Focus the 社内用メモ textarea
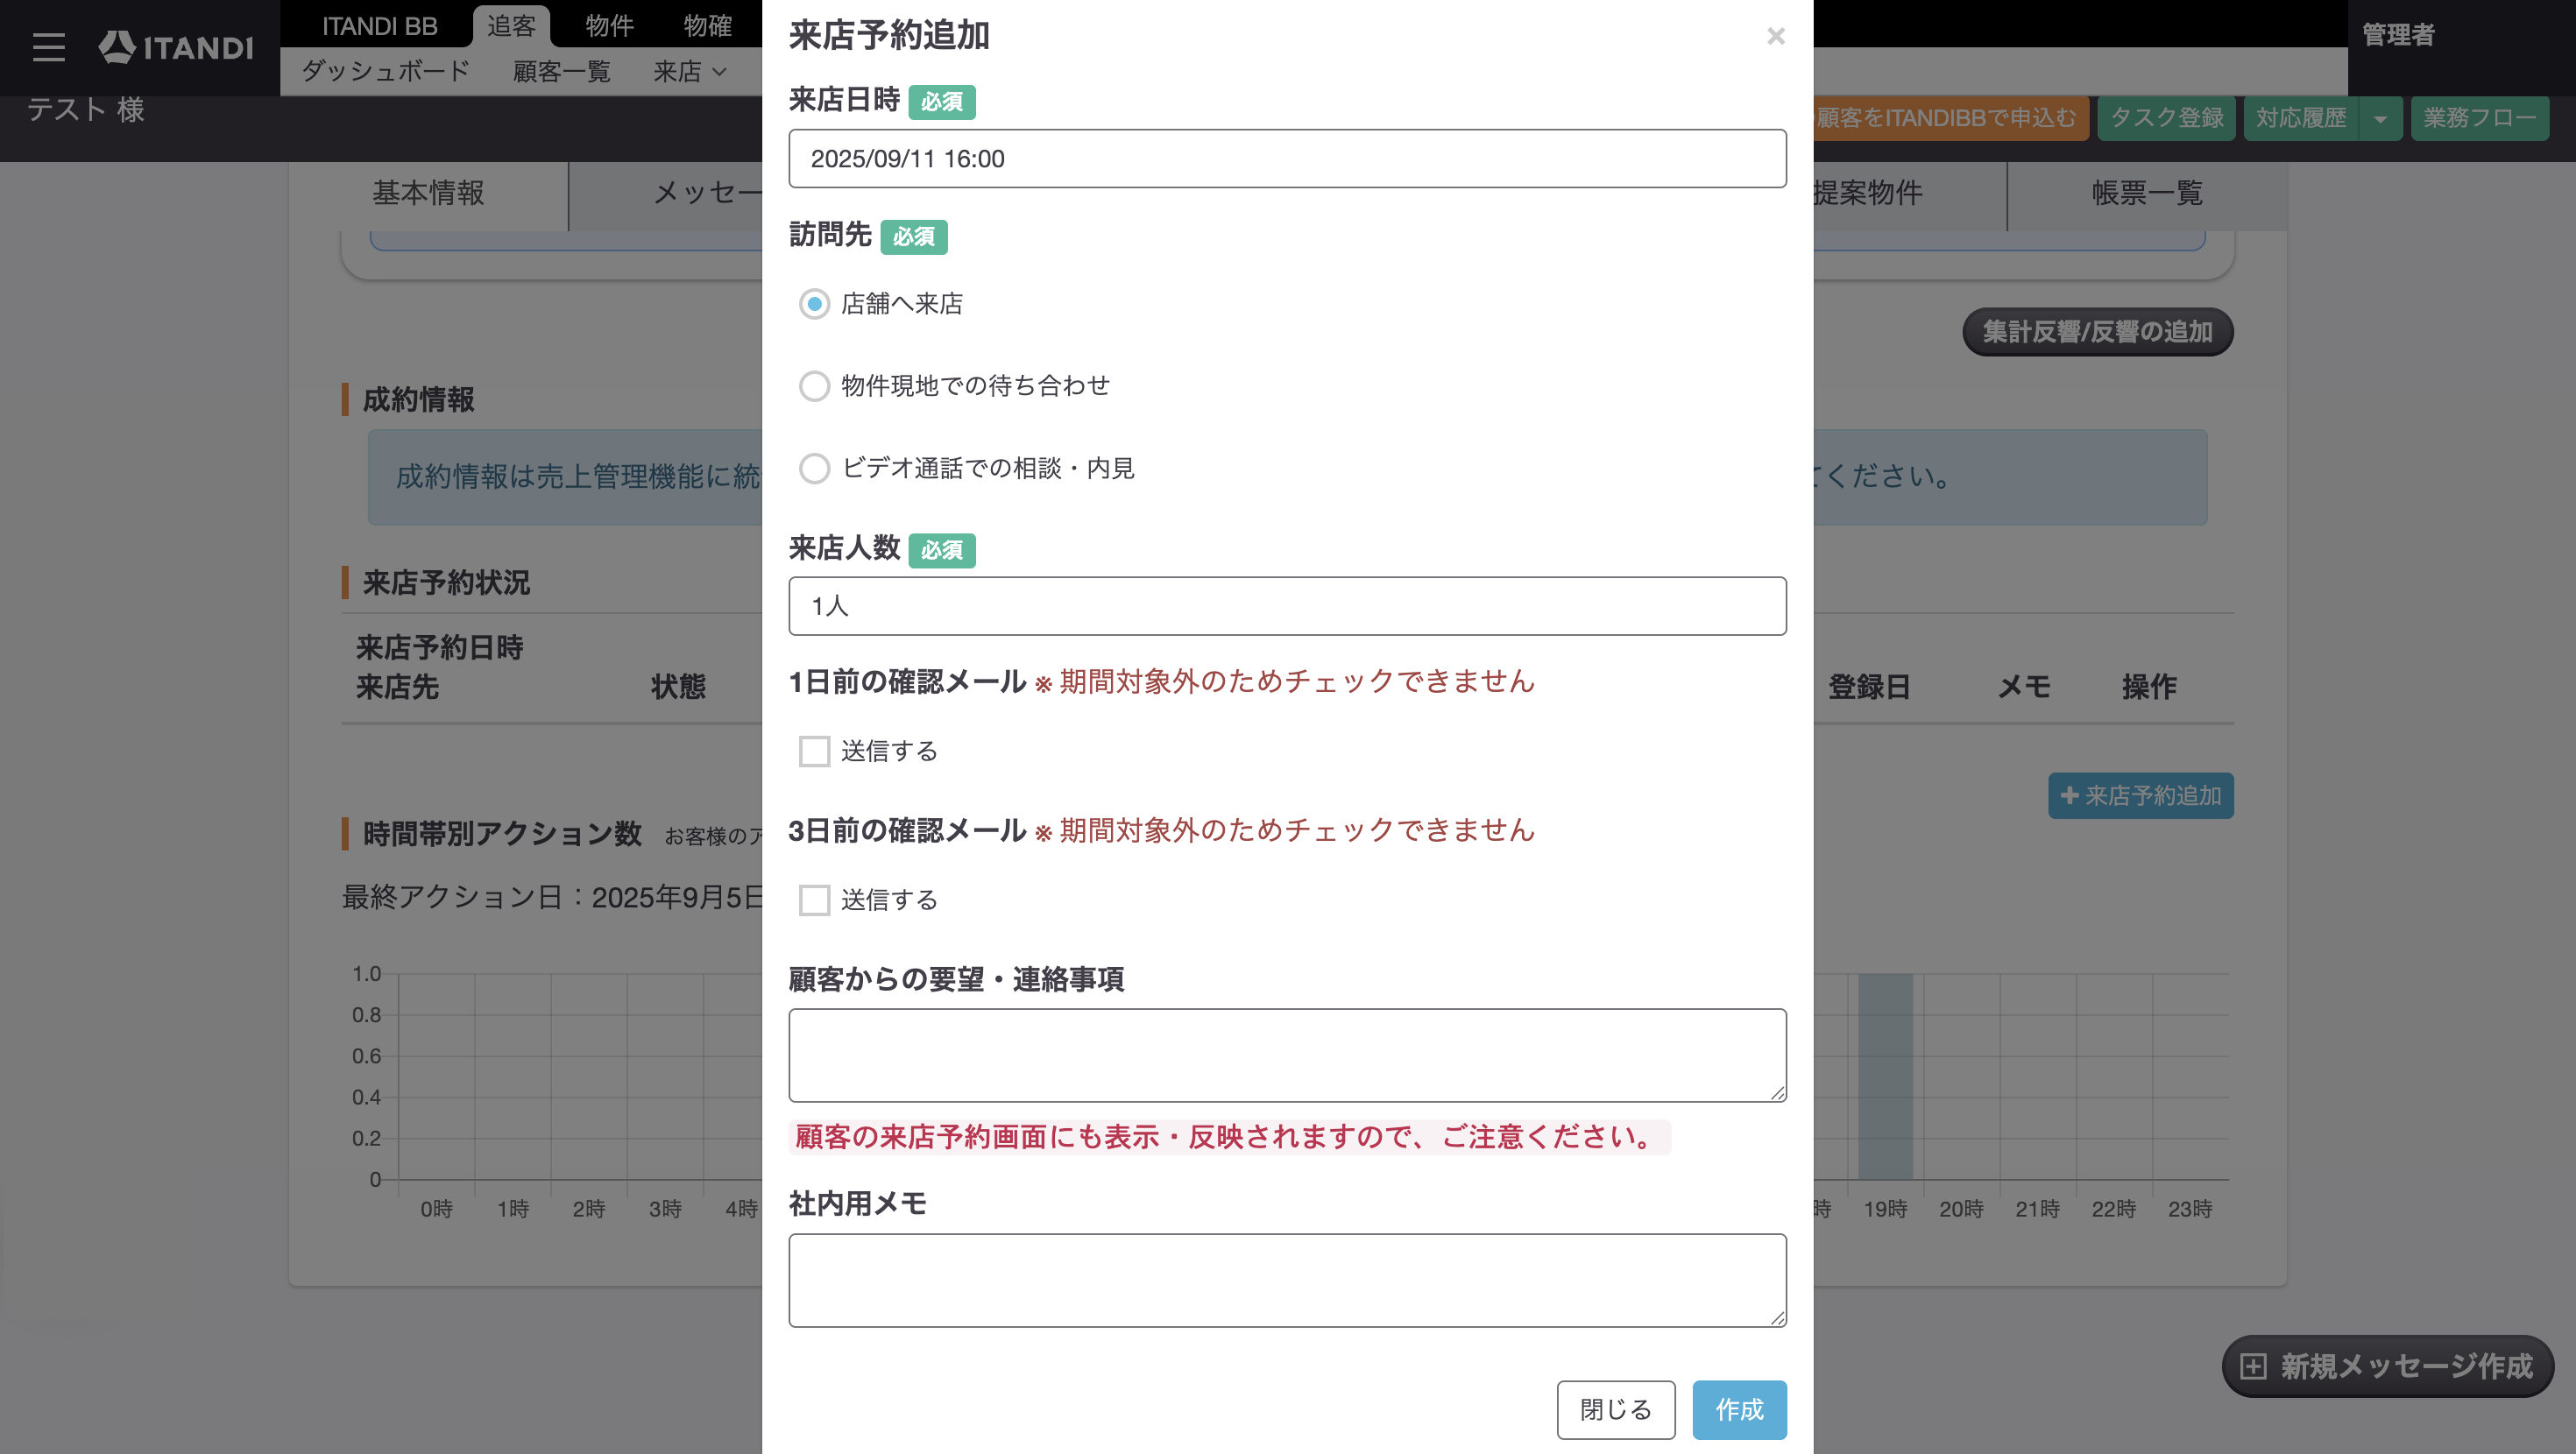 pos(1287,1280)
